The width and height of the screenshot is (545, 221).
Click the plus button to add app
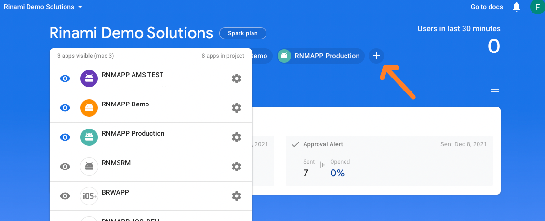[376, 56]
